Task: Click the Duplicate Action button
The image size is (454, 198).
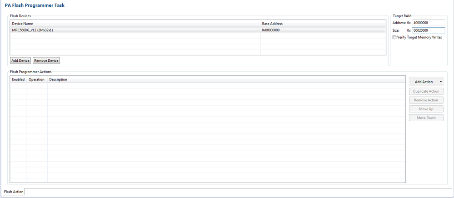Action: pos(426,91)
